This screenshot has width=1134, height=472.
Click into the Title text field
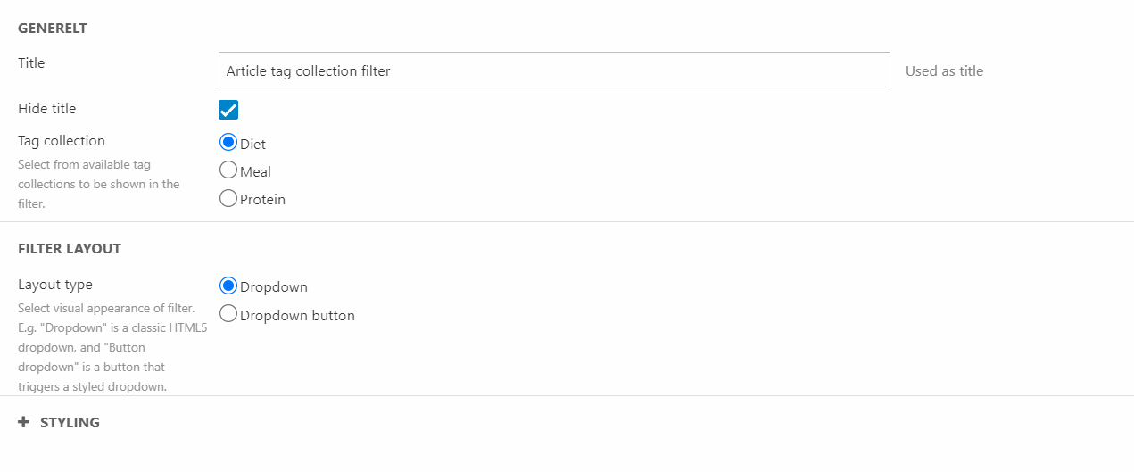(x=553, y=70)
